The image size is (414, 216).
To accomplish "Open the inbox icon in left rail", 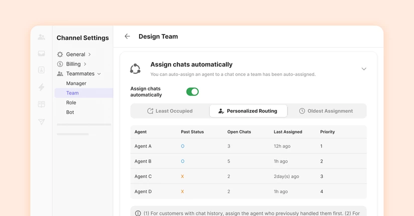I will tap(42, 53).
